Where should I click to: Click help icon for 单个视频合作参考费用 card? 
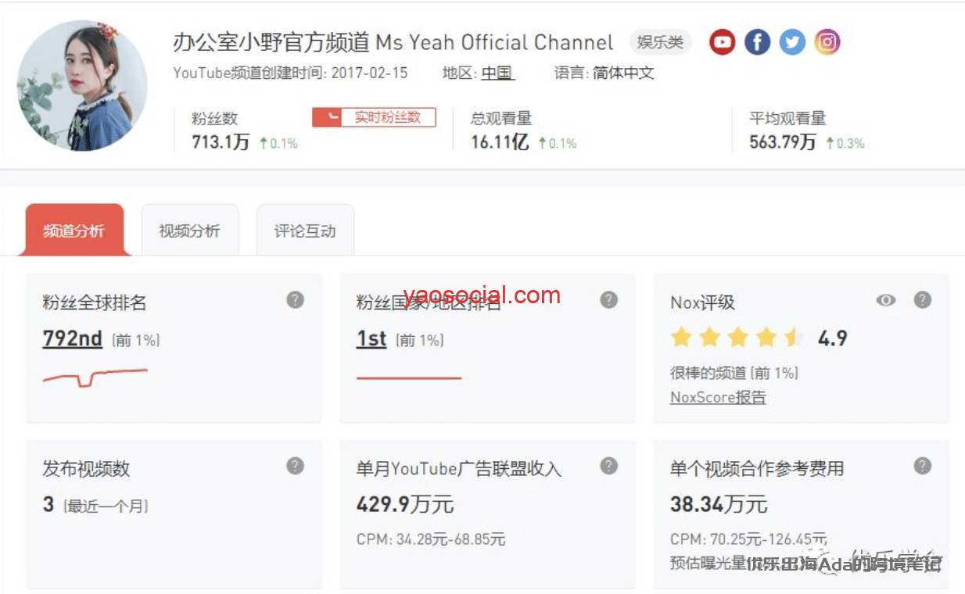(923, 467)
